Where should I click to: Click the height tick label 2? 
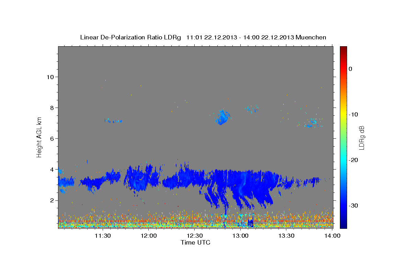coord(52,200)
